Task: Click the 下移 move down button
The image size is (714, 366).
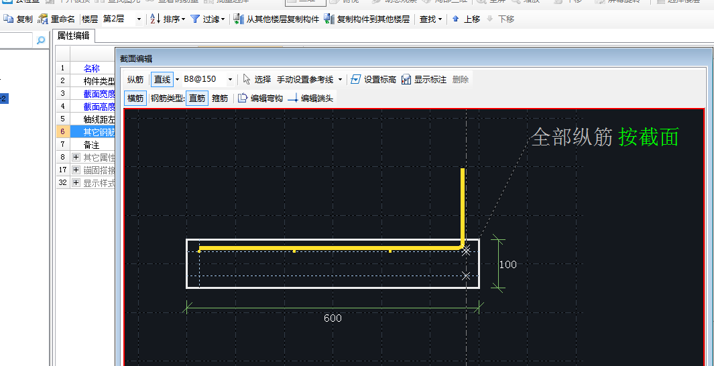Action: 500,19
